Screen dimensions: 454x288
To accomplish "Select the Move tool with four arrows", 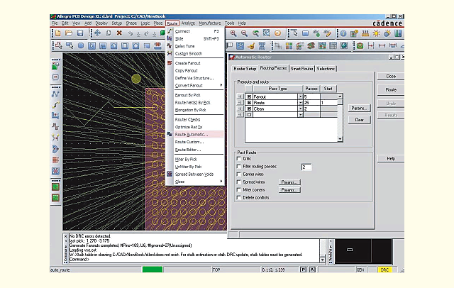I will pos(97,33).
